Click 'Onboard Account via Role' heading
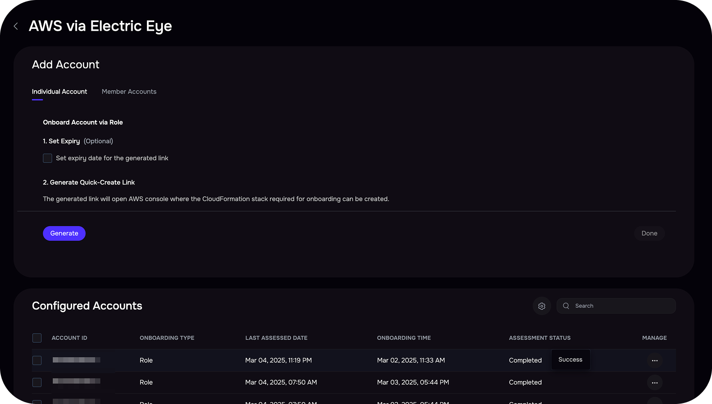The width and height of the screenshot is (712, 404). tap(83, 122)
